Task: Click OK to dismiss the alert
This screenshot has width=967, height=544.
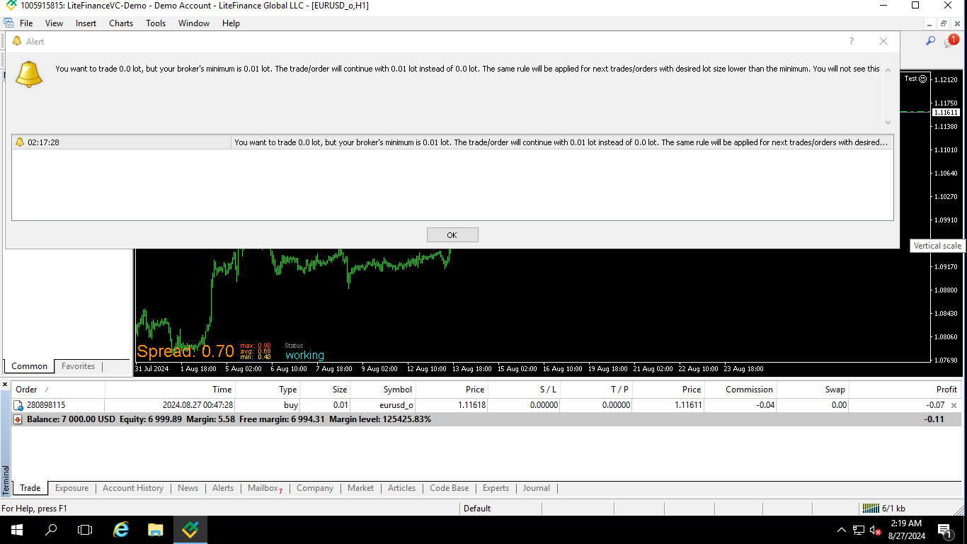Action: coord(452,235)
